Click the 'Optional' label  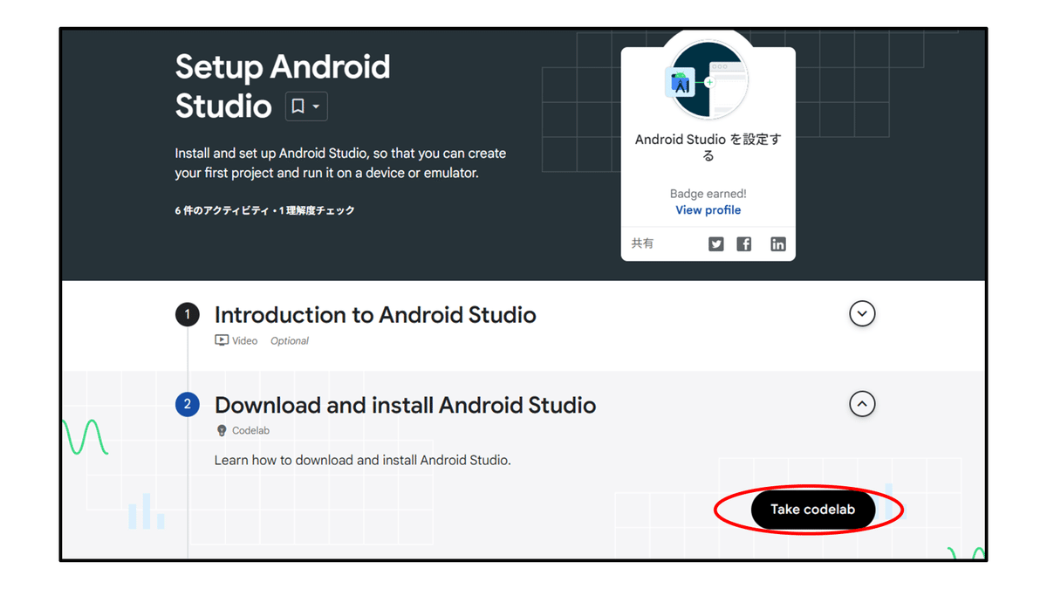(x=290, y=341)
